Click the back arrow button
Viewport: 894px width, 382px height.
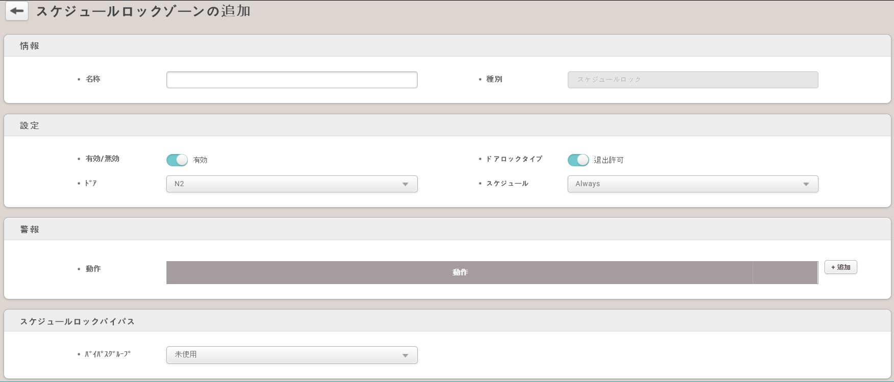[17, 11]
